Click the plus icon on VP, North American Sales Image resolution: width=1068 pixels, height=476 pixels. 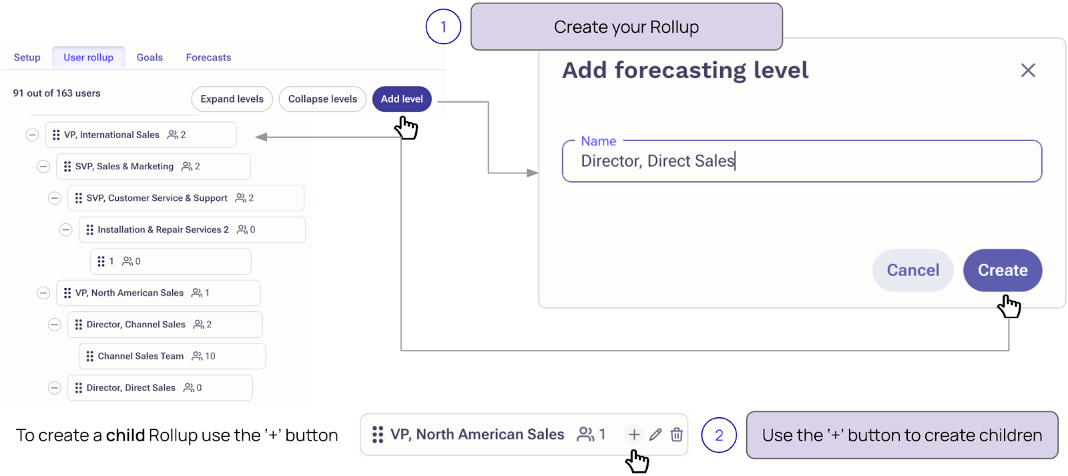click(x=633, y=435)
